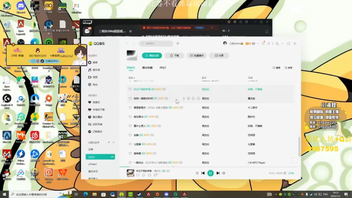This screenshot has height=198, width=352.
Task: Open more options for the playing song in player bar
Action: tap(149, 175)
